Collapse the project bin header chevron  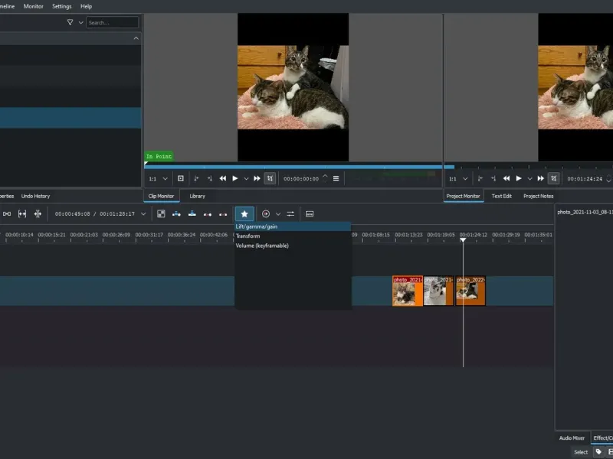(136, 38)
